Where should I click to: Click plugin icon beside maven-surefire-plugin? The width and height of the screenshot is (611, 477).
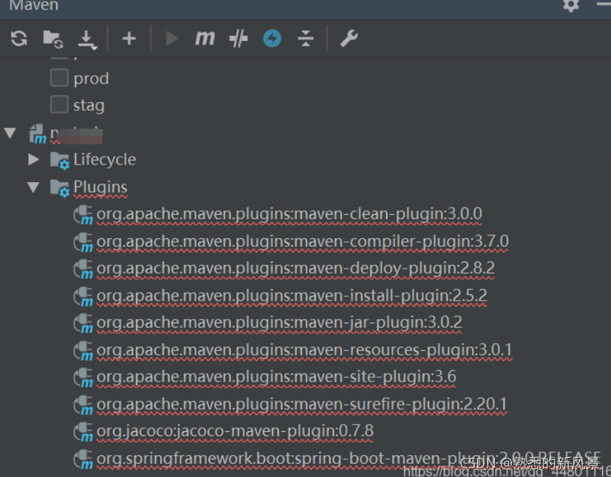(84, 405)
